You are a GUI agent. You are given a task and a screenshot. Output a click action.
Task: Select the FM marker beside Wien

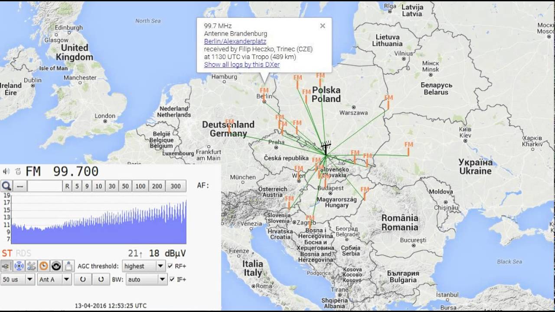tap(299, 172)
